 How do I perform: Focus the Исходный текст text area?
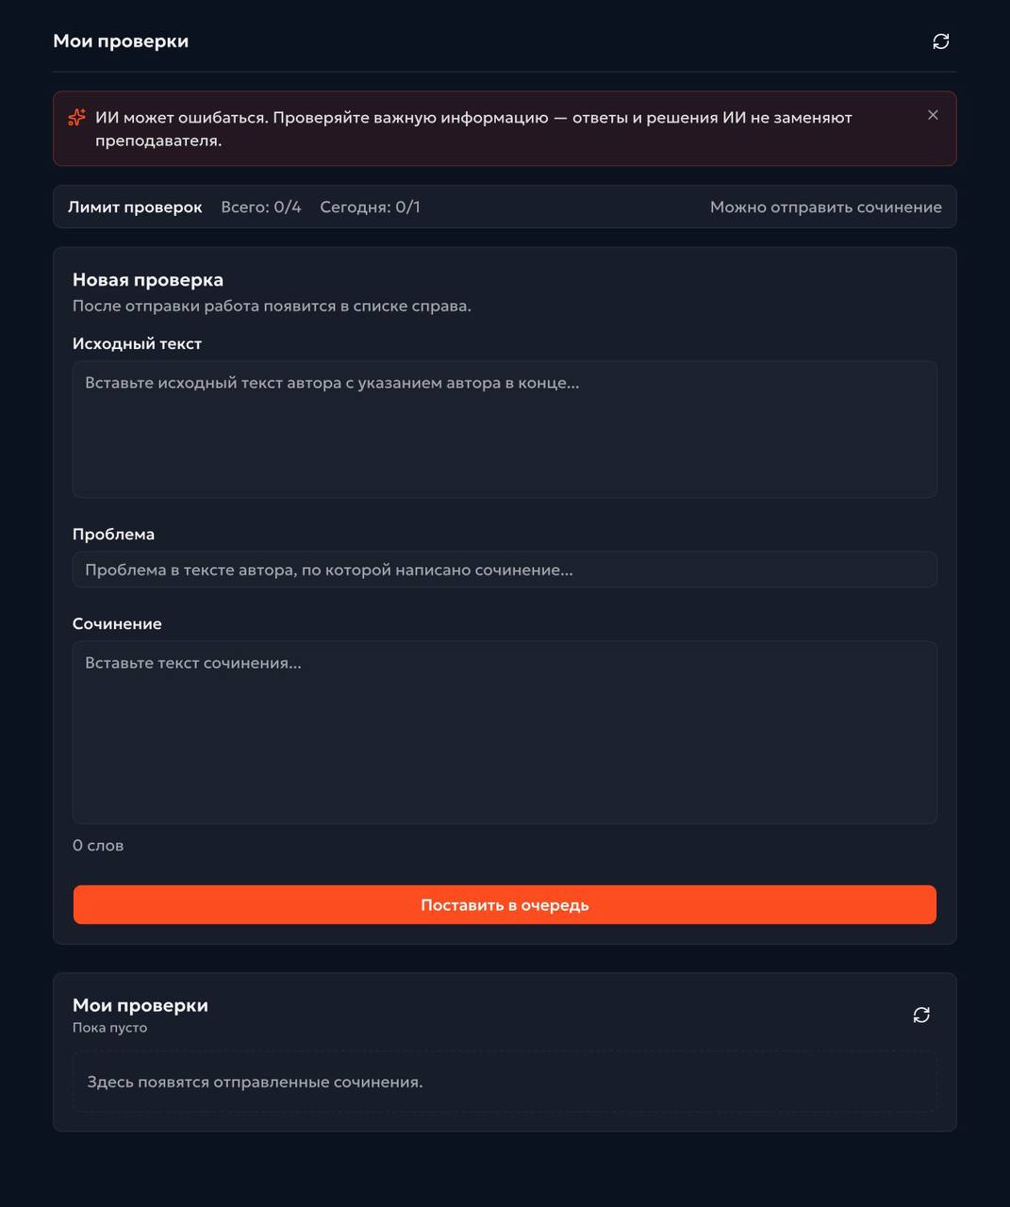point(505,429)
